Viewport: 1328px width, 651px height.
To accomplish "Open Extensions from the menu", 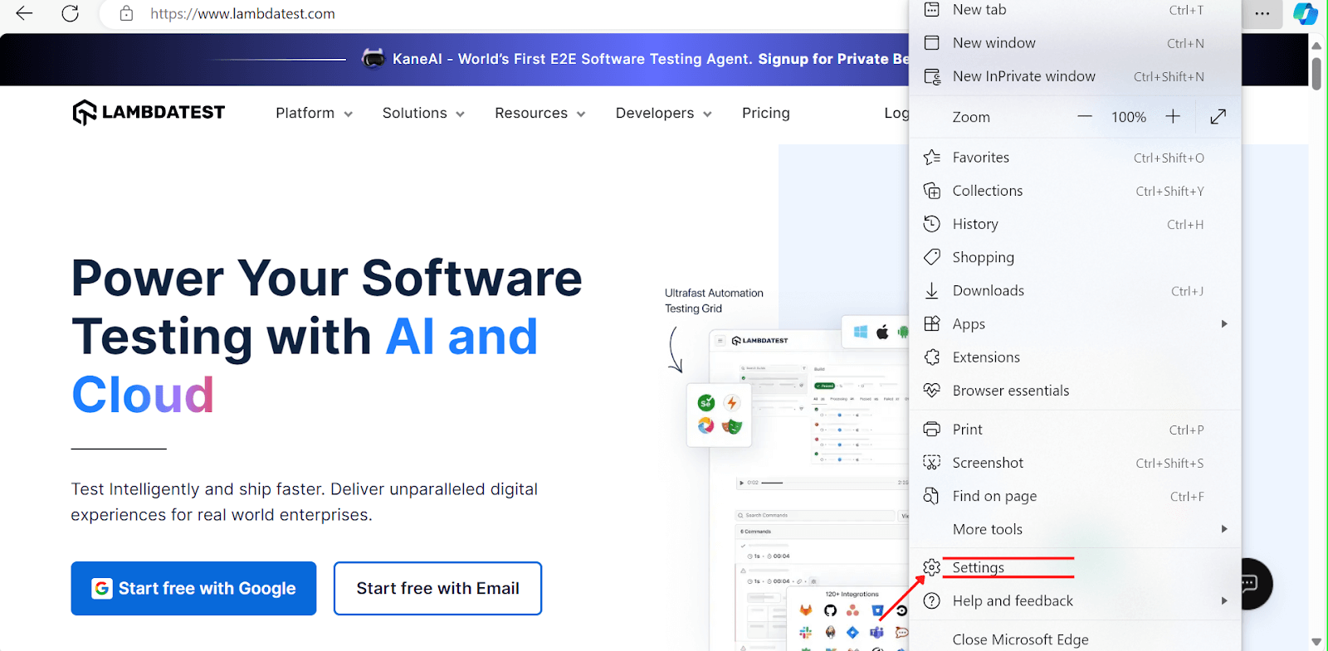I will click(x=1075, y=357).
